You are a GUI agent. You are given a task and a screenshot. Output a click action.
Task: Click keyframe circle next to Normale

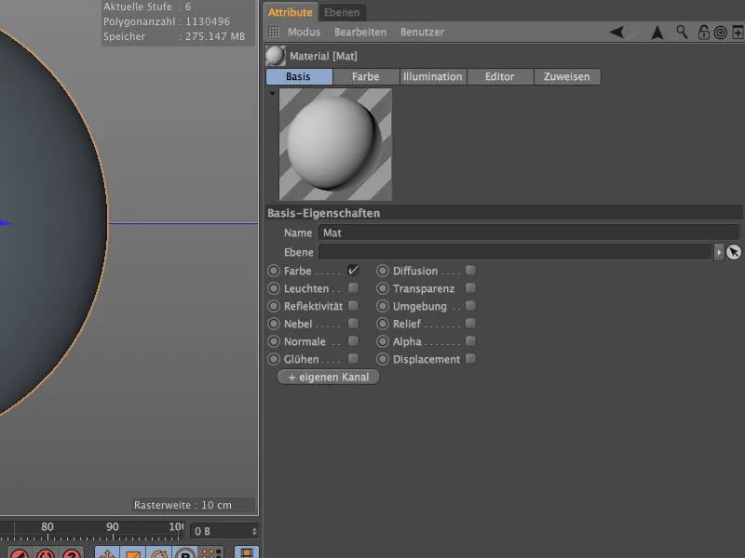(274, 341)
